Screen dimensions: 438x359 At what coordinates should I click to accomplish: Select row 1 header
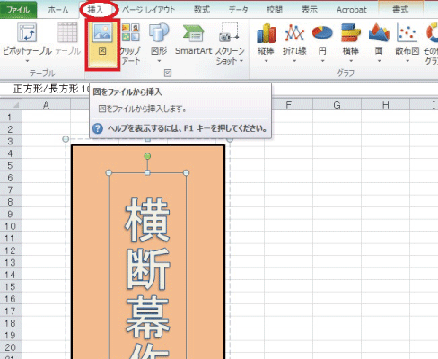click(11, 117)
